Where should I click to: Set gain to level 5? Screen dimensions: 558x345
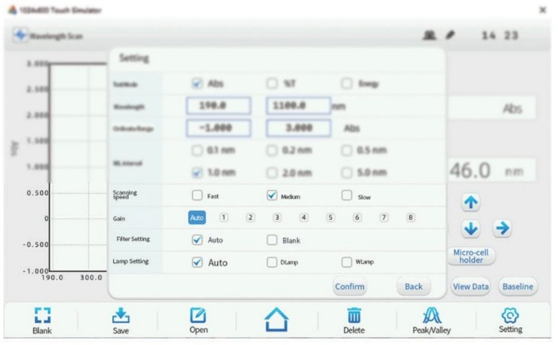[x=330, y=218]
